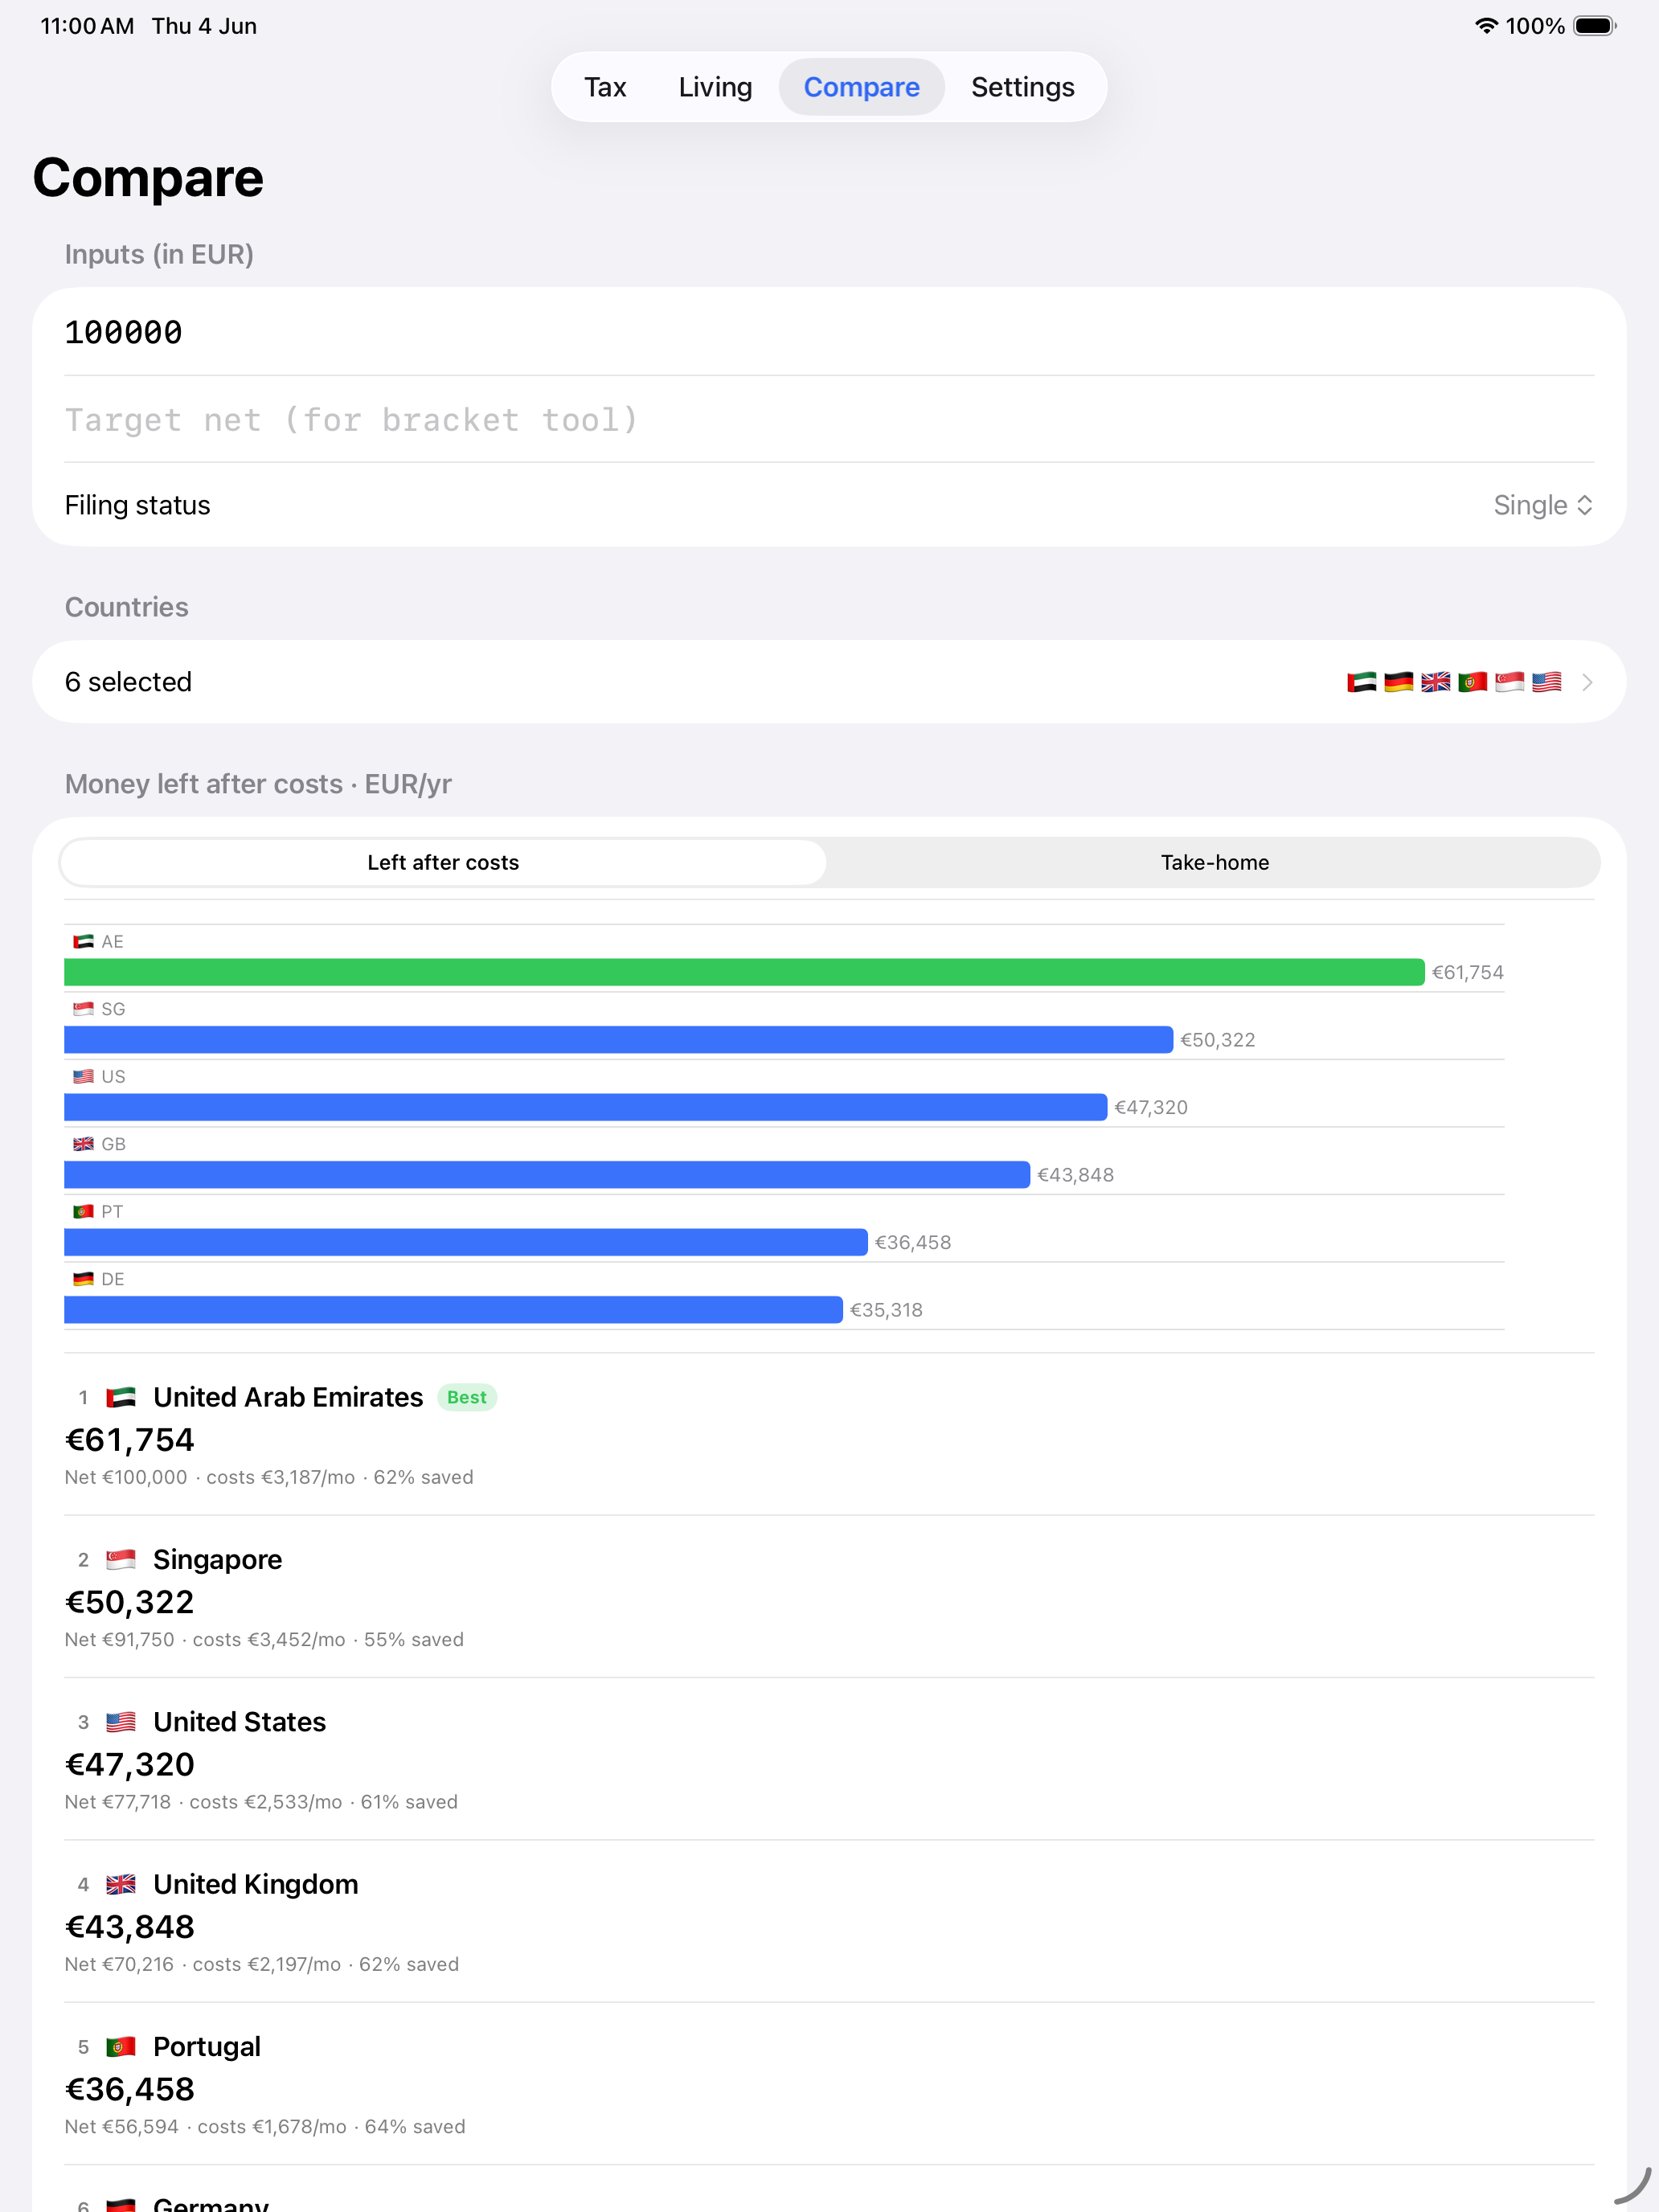Click the PT bar in chart
This screenshot has width=1659, height=2212.
tap(466, 1242)
